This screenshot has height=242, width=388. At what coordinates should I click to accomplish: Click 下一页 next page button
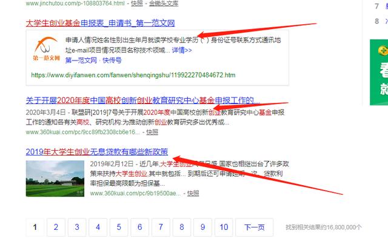(255, 227)
